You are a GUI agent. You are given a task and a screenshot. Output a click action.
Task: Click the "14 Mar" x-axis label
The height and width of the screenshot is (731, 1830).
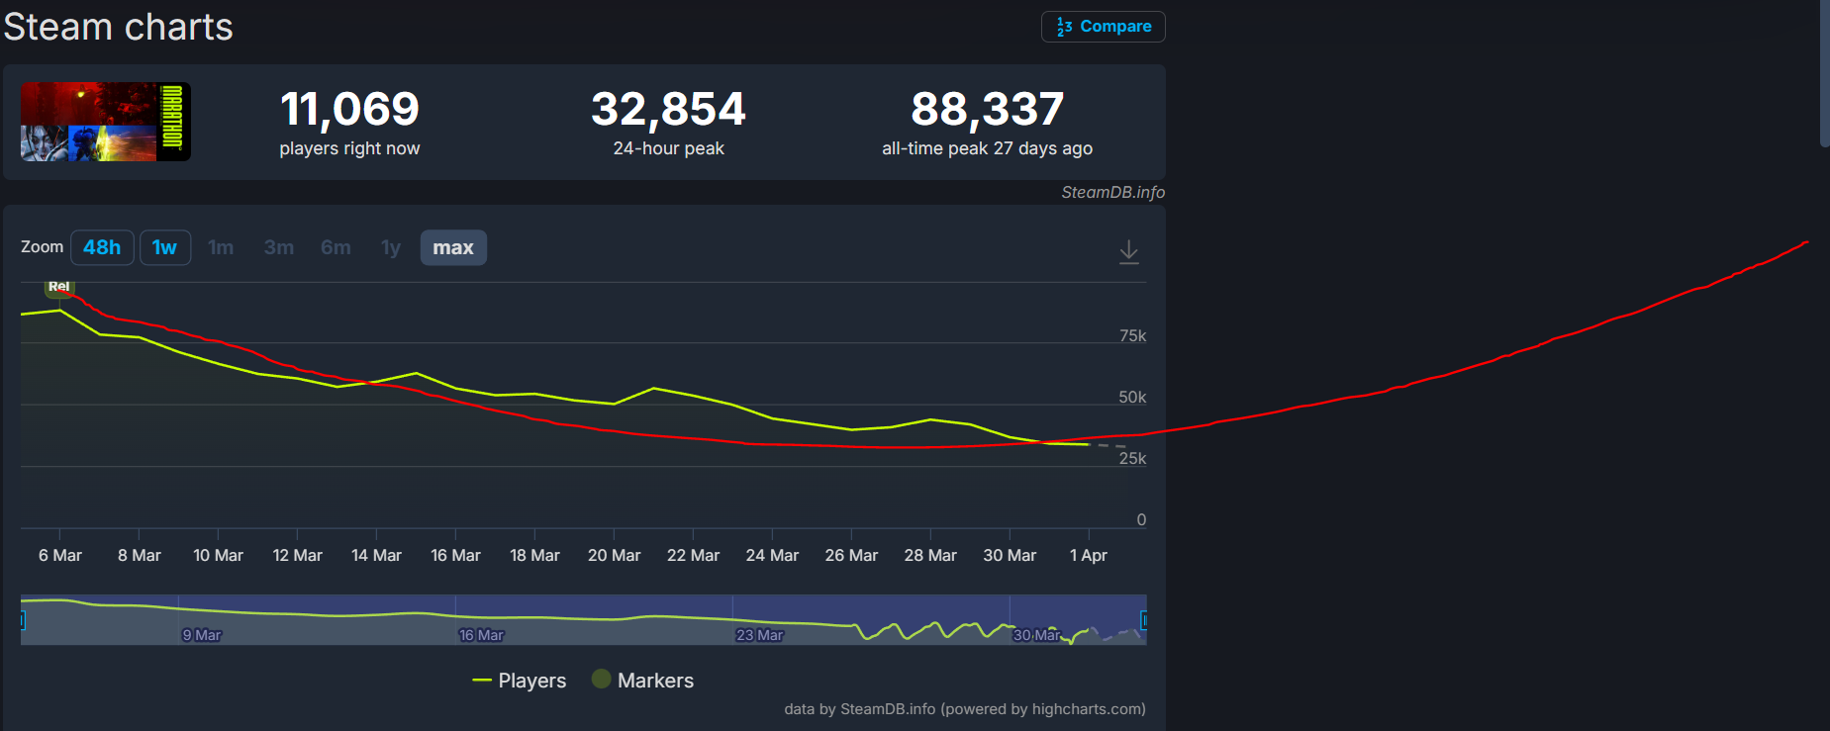coord(376,556)
